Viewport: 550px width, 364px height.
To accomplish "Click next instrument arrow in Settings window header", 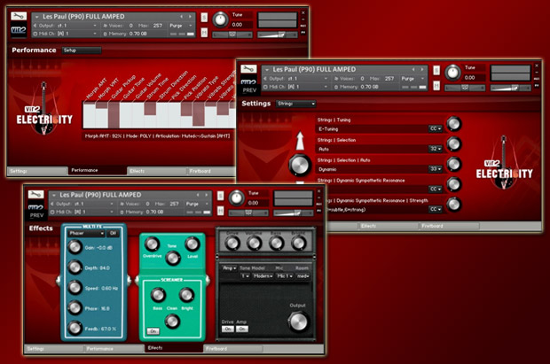I will tap(422, 69).
